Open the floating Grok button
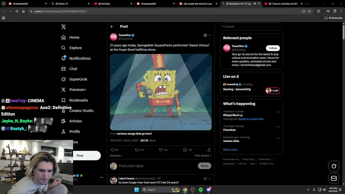The width and height of the screenshot is (345, 194). (334, 166)
